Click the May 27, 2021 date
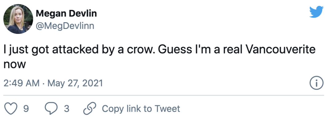The image size is (332, 117). click(75, 83)
